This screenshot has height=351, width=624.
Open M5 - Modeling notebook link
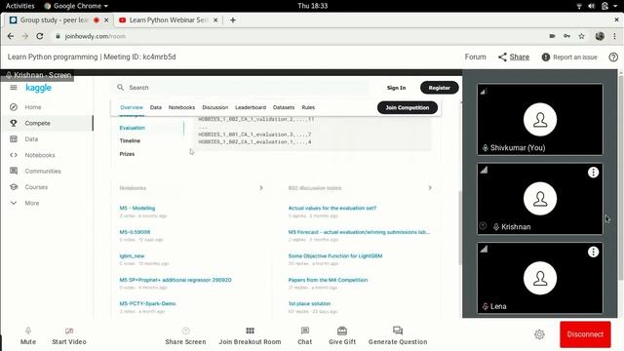[137, 208]
